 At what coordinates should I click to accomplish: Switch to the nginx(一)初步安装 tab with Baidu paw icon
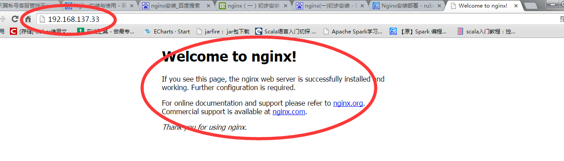[x=330, y=6]
